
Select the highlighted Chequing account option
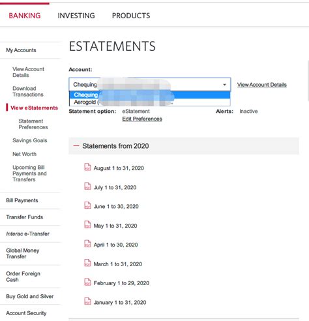[x=150, y=95]
